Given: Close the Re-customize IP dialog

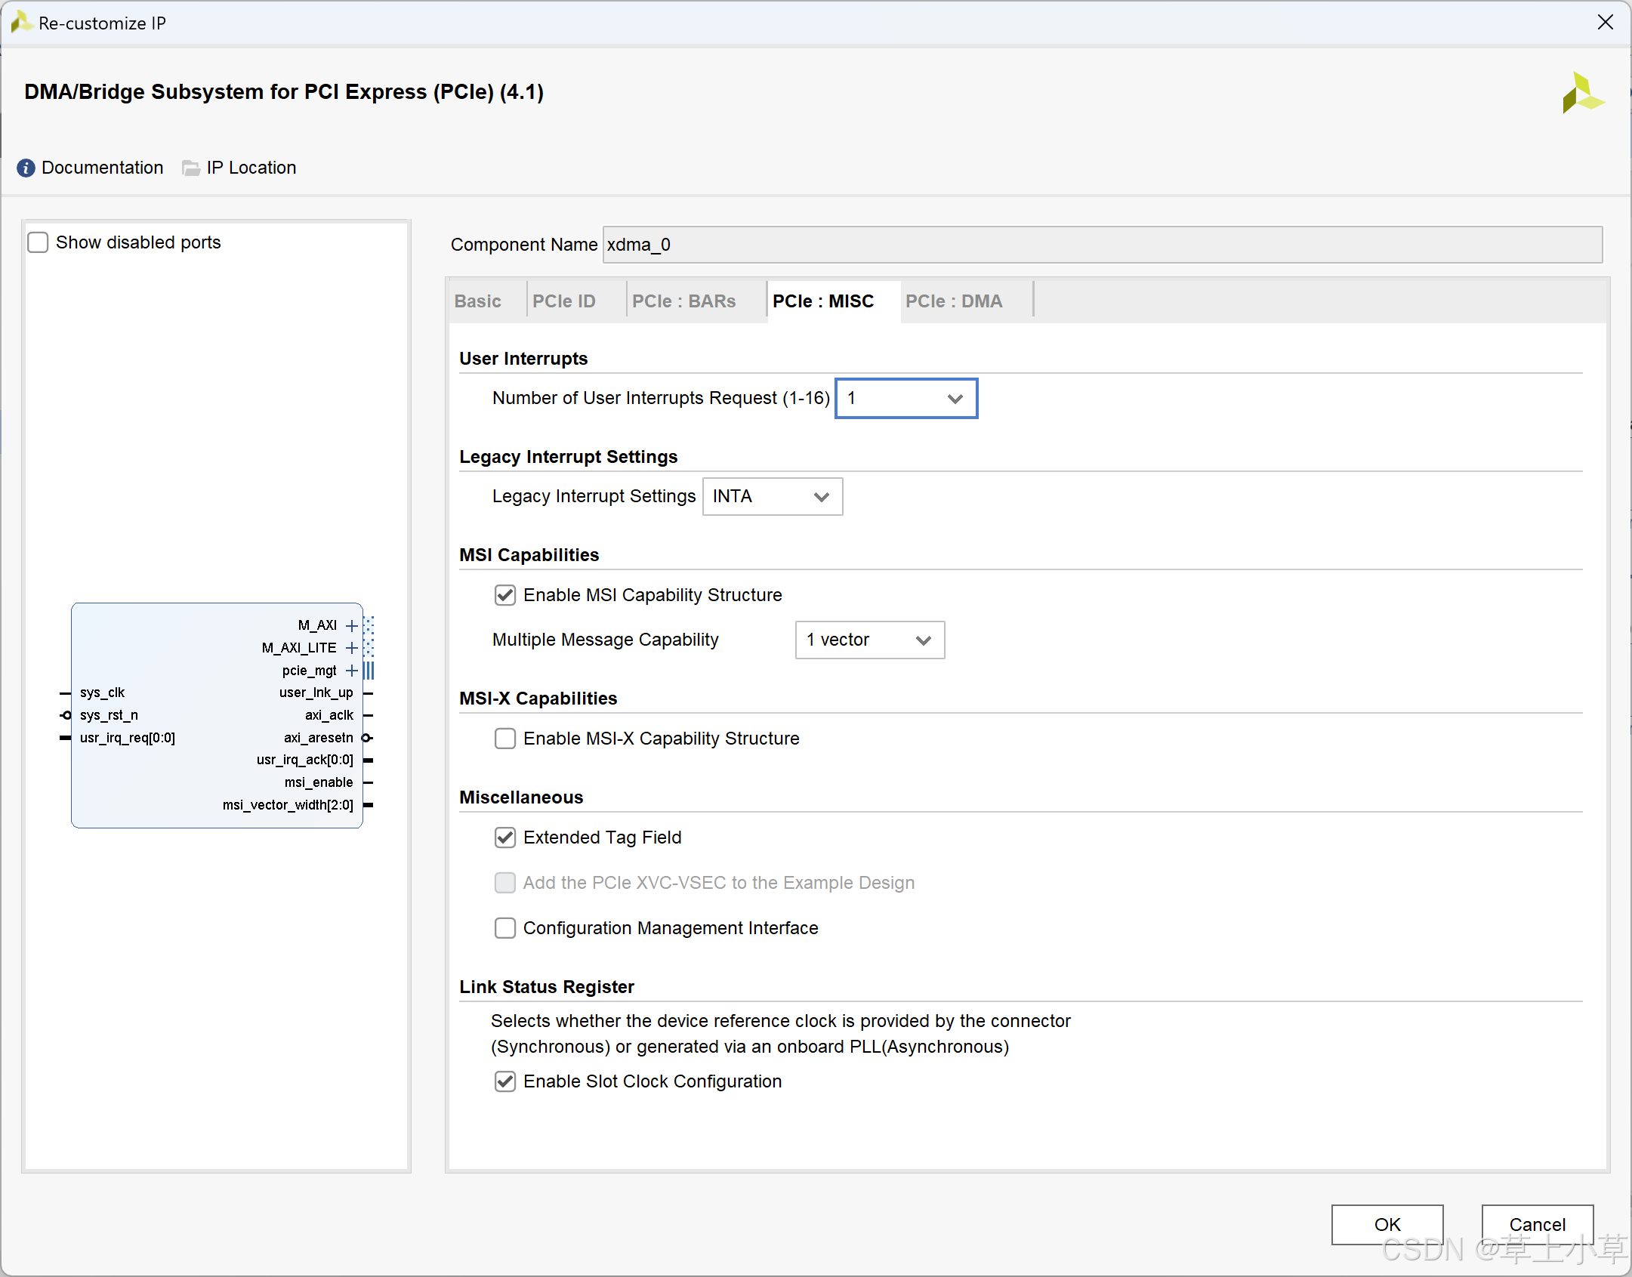Looking at the screenshot, I should pos(1606,23).
